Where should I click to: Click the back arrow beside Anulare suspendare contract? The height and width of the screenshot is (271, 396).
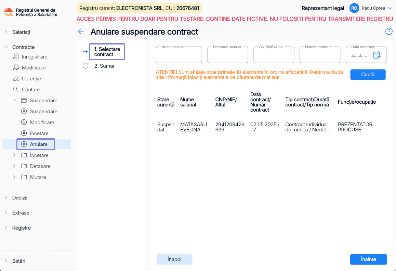pos(81,31)
